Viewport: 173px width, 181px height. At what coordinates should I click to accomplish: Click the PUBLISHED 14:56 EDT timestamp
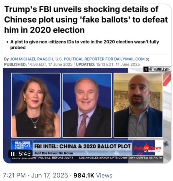[38, 64]
